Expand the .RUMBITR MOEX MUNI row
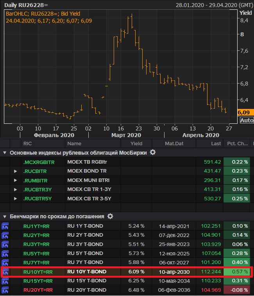This screenshot has height=296, width=254. (16, 180)
